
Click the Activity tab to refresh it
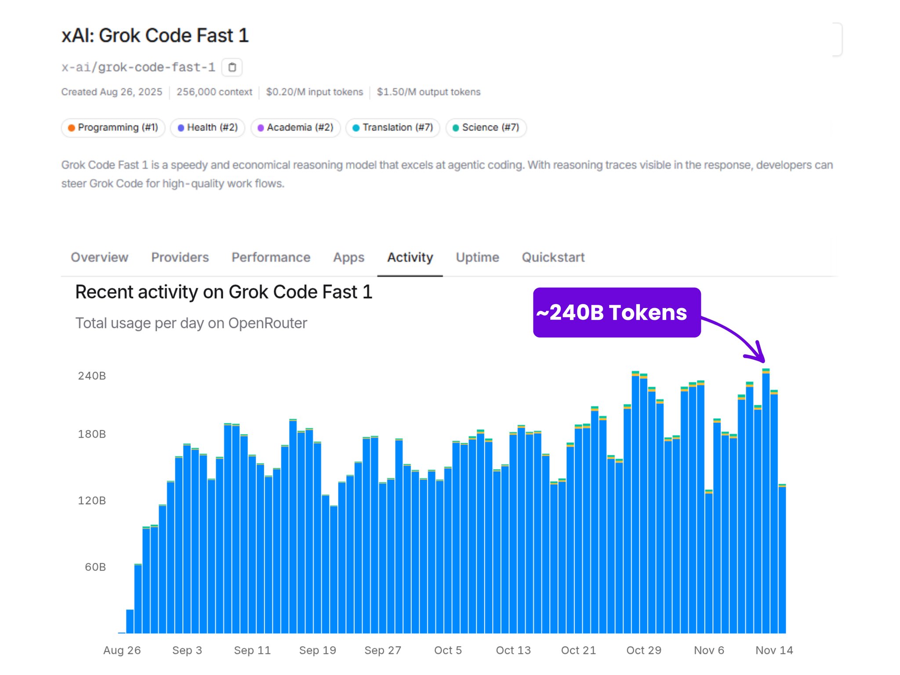pos(410,258)
